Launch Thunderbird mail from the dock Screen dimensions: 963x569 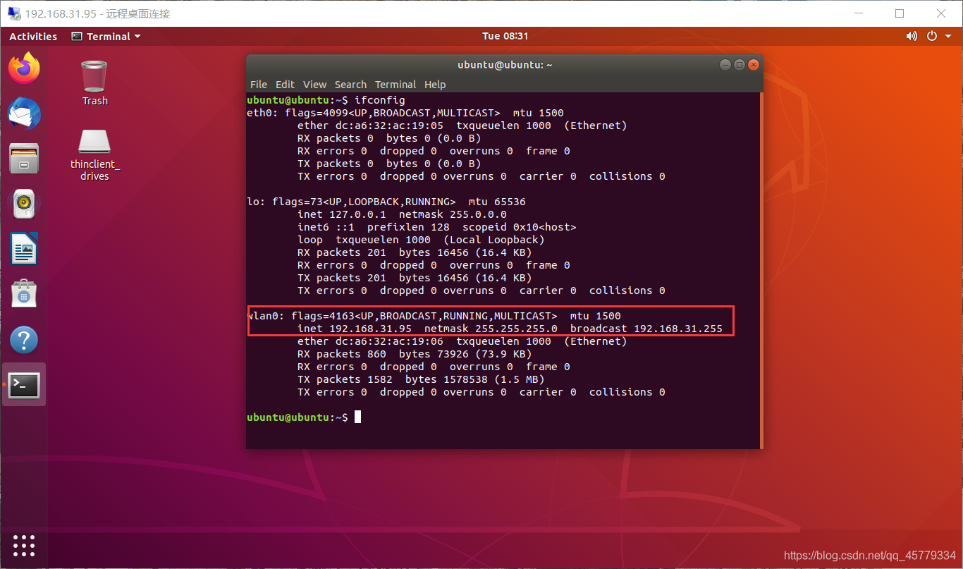23,114
